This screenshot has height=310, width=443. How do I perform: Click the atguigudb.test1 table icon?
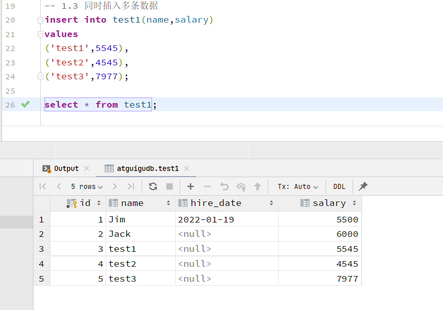click(x=109, y=168)
